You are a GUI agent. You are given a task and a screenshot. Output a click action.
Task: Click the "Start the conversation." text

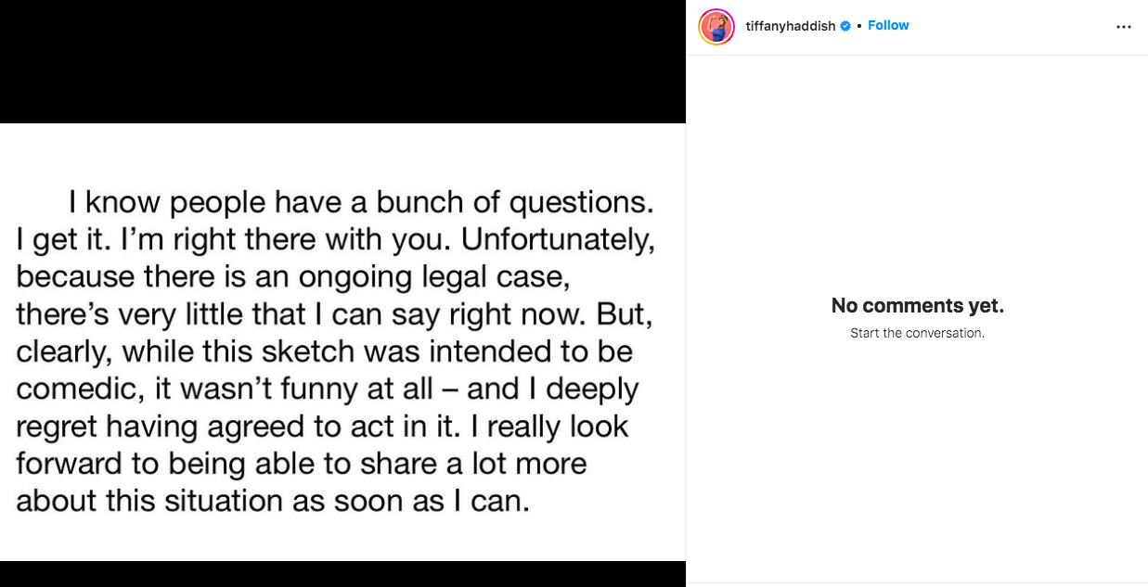(x=917, y=333)
